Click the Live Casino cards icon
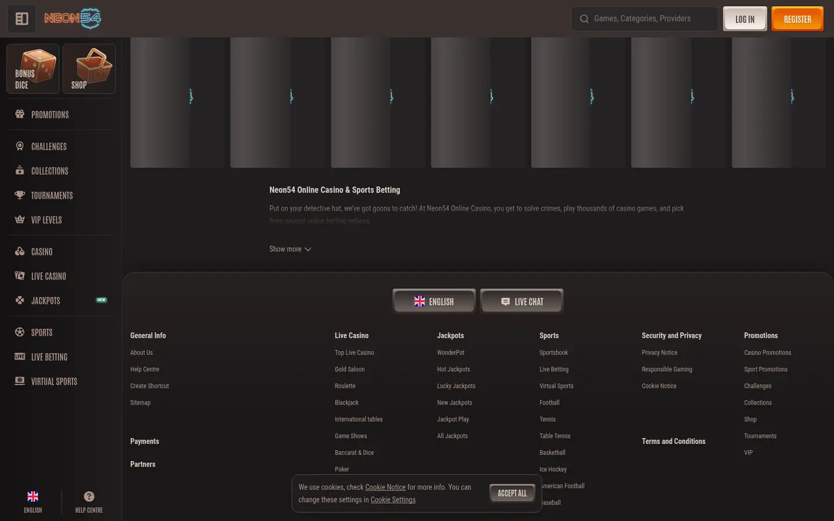Image resolution: width=834 pixels, height=521 pixels. pos(20,276)
